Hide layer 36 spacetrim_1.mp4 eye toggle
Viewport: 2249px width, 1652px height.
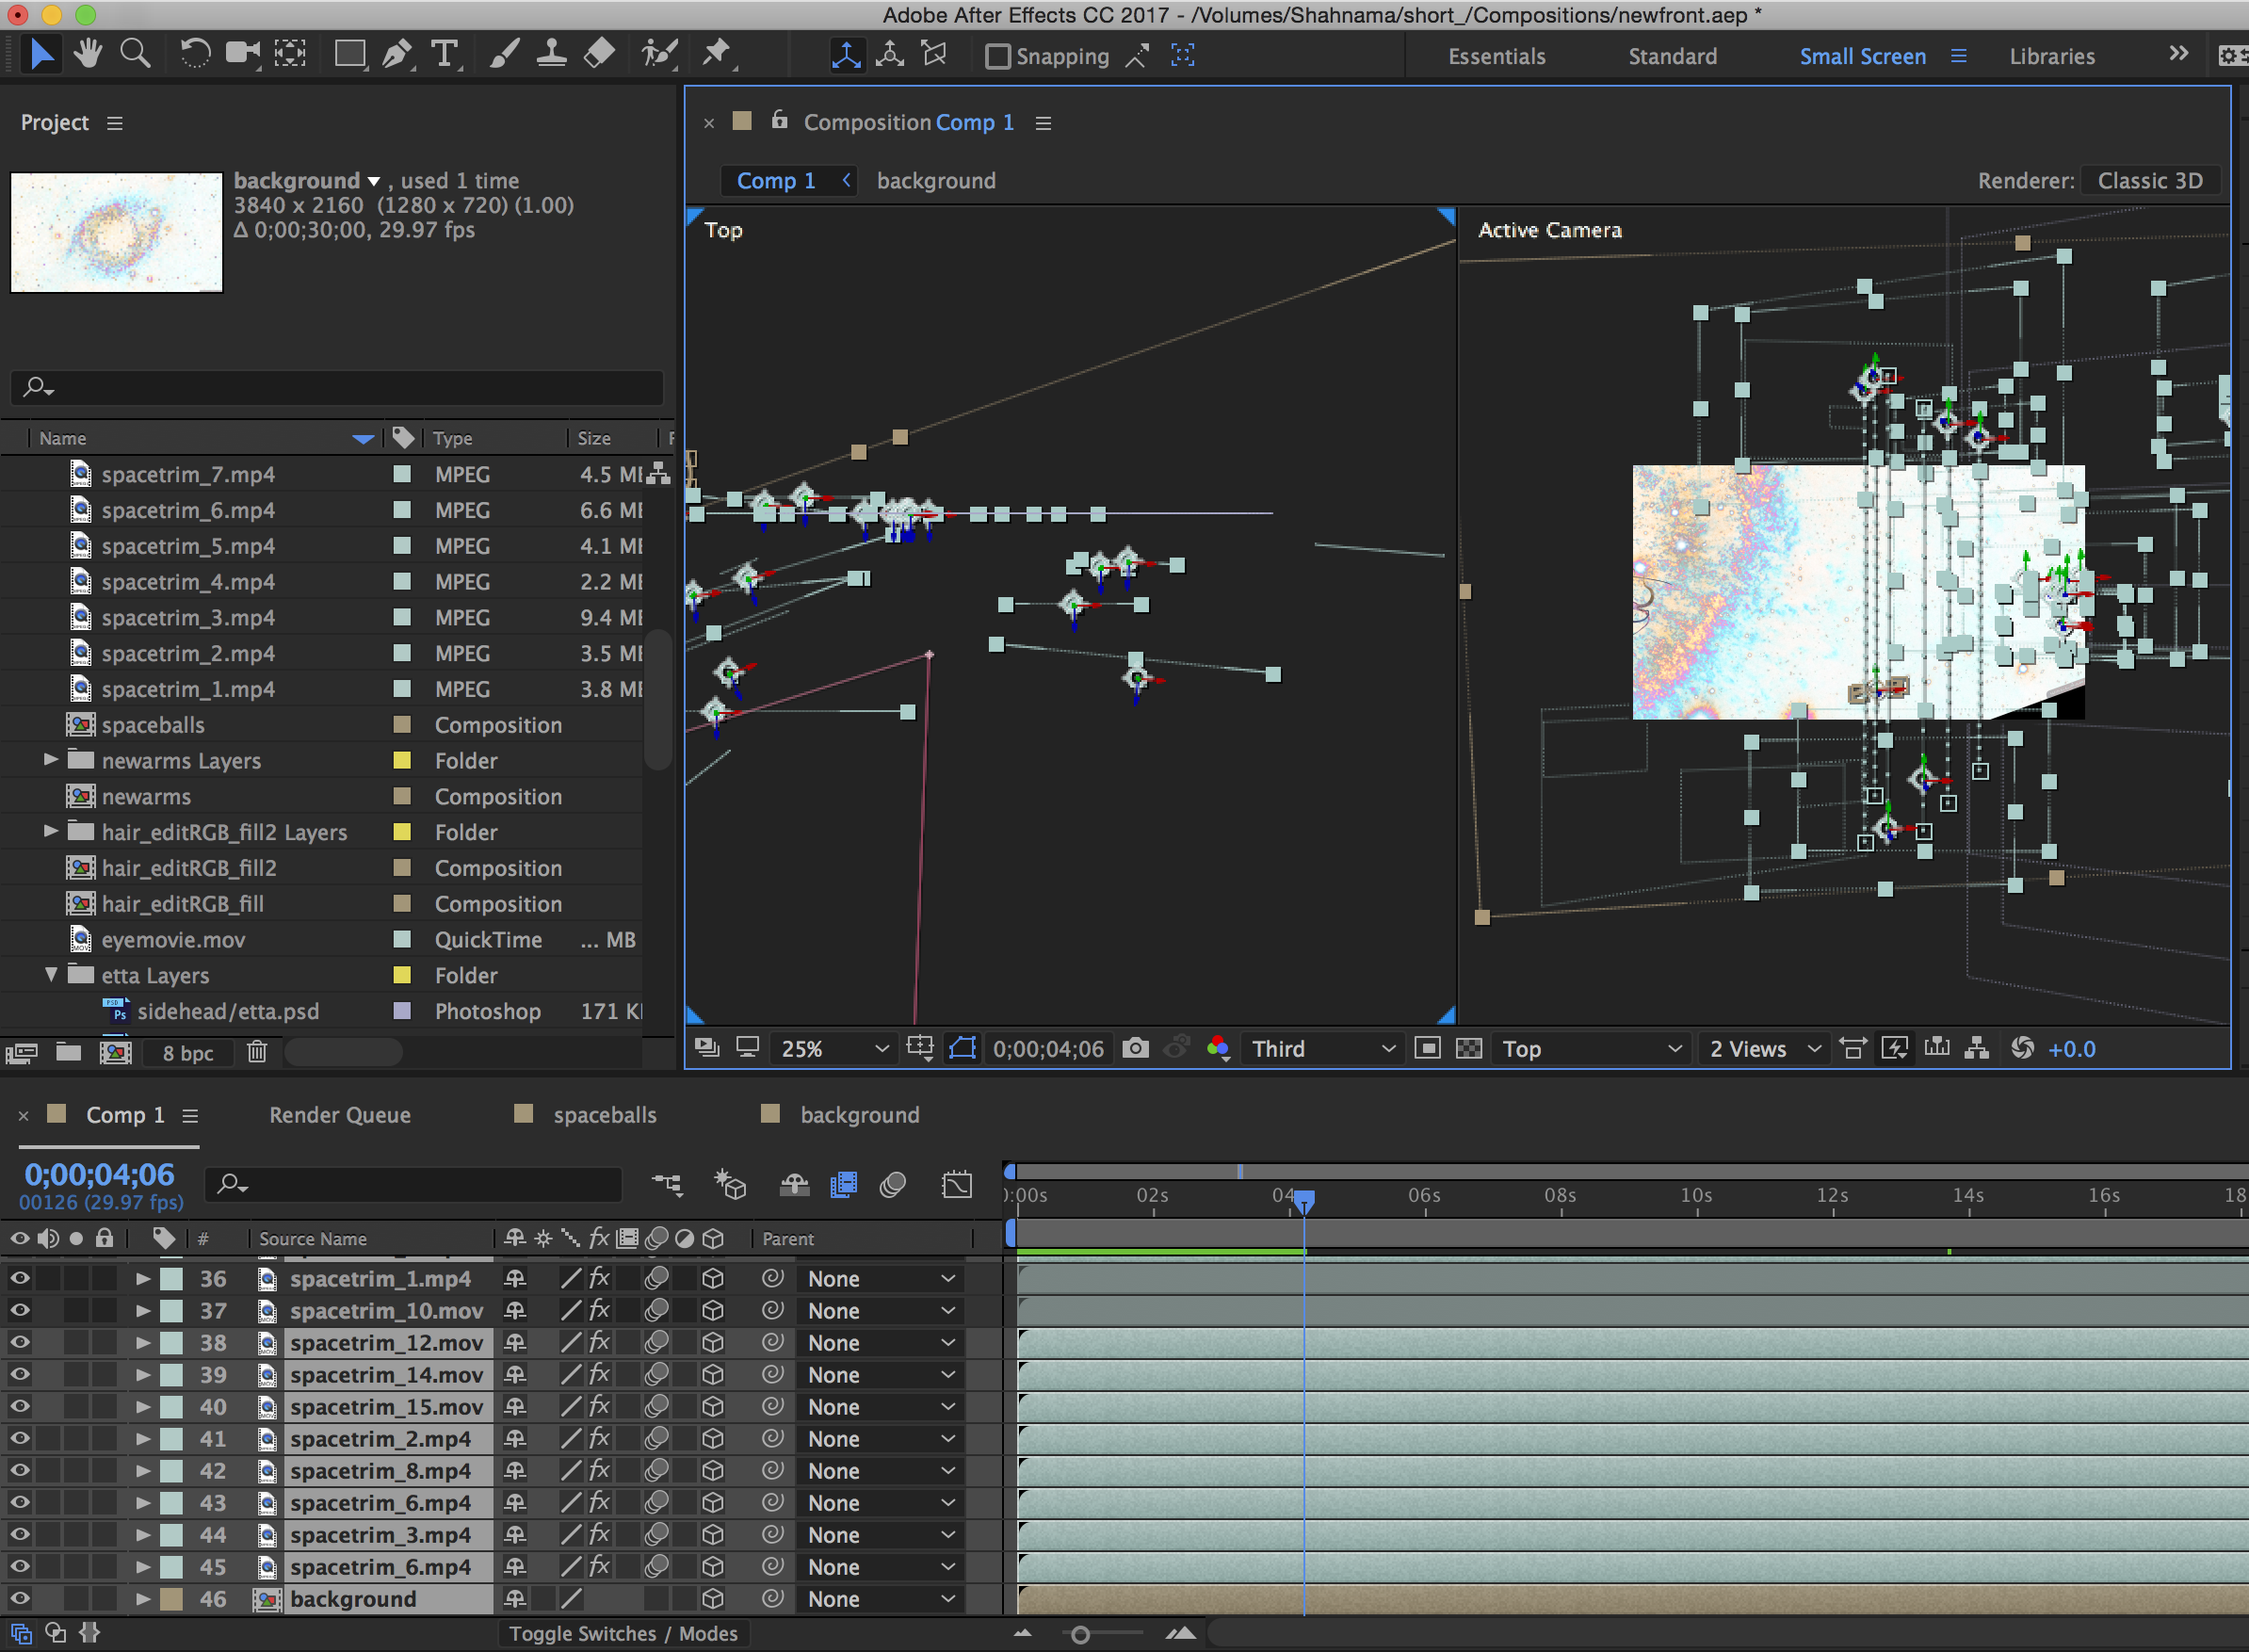(20, 1278)
